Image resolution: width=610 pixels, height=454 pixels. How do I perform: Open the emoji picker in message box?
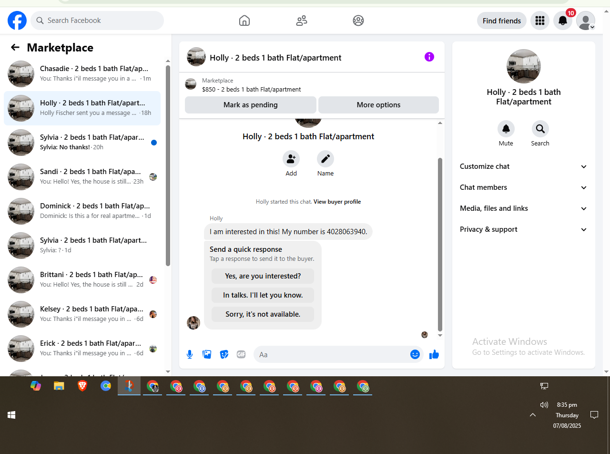415,354
